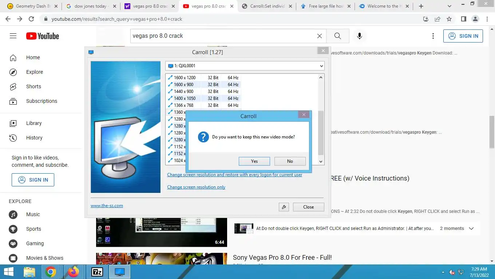Image resolution: width=495 pixels, height=279 pixels.
Task: Click SIGN IN button in YouTube header
Action: point(463,36)
